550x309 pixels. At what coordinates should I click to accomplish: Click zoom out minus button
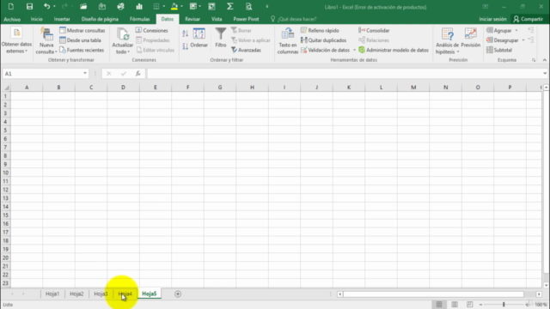pyautogui.click(x=481, y=305)
